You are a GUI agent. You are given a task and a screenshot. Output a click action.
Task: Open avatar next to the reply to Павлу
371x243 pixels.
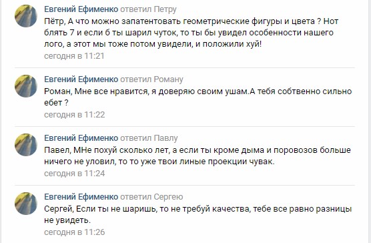coord(26,145)
